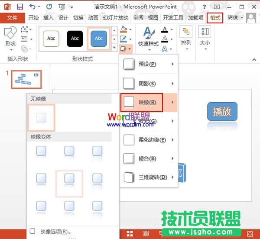Click the Redo icon in title bar
Screen dimensions: 260x239
(x=49, y=6)
